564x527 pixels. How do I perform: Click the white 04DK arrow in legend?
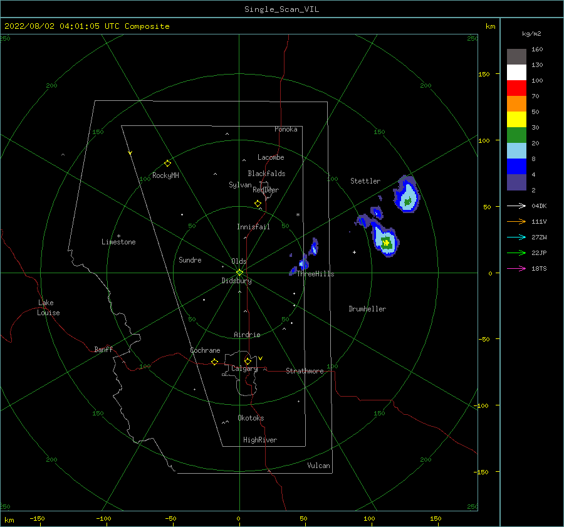point(516,206)
